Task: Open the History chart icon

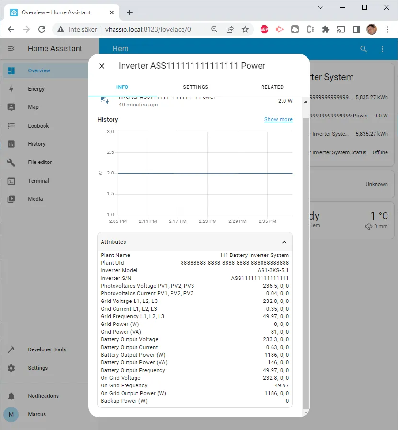Action: (11, 144)
